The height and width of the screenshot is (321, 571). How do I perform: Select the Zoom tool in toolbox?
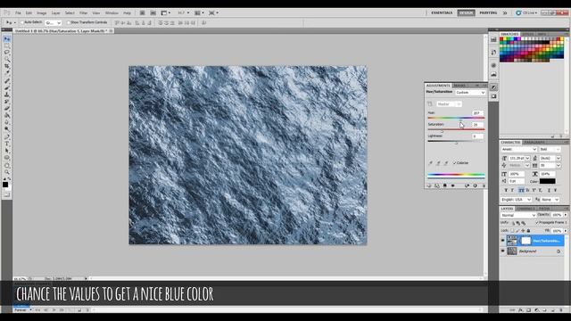[6, 172]
